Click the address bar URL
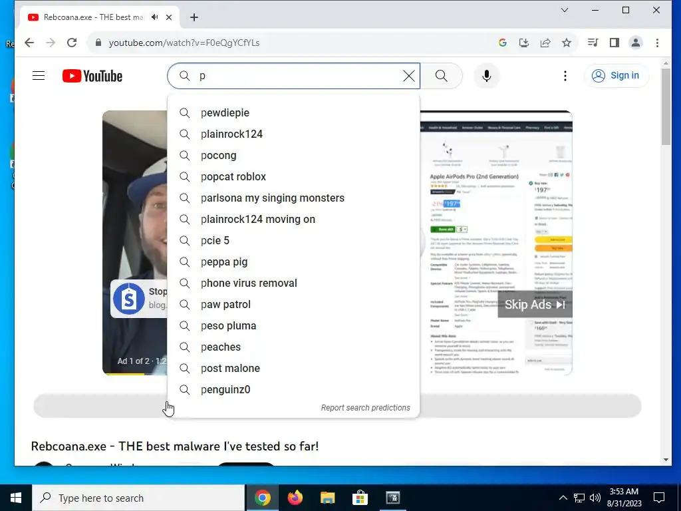Viewport: 681px width, 511px height. [x=184, y=43]
